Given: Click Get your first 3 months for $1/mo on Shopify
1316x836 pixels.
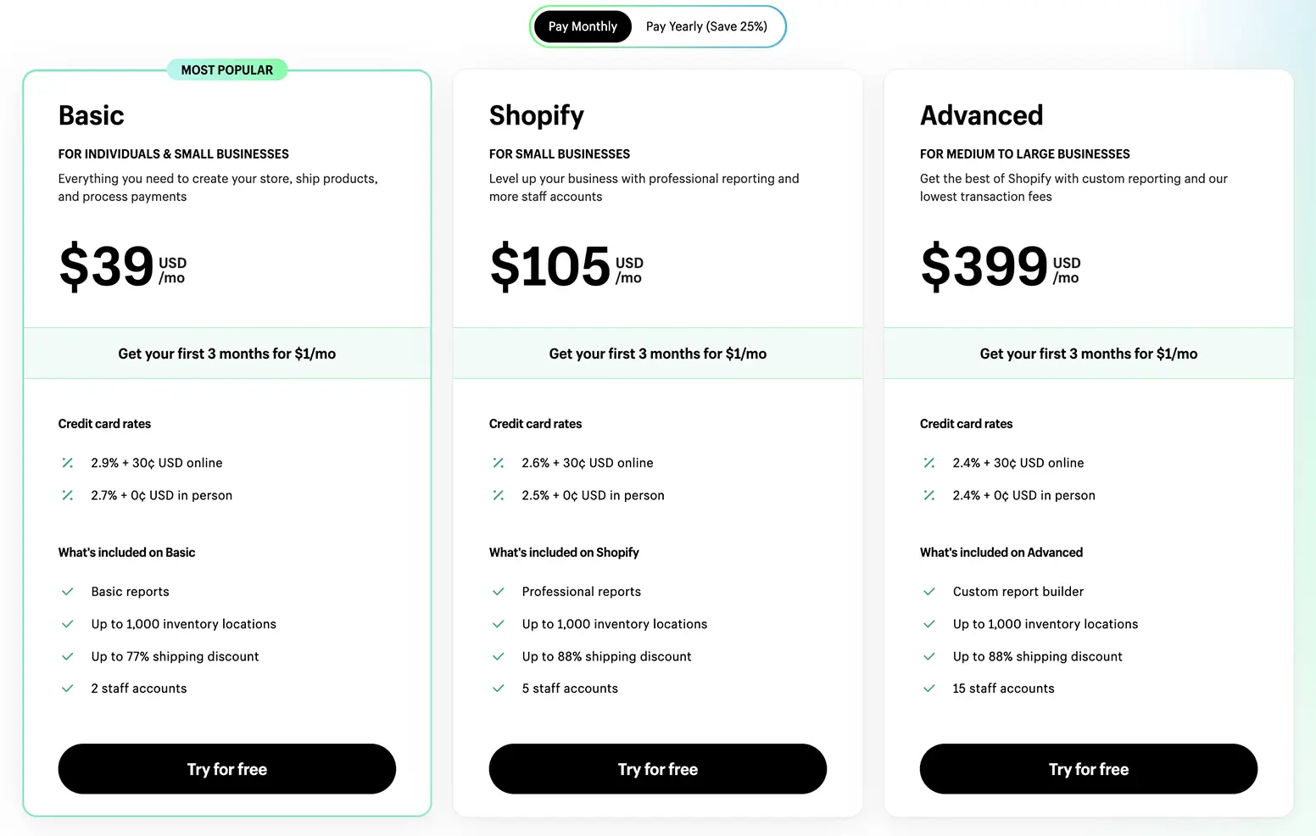Looking at the screenshot, I should click(657, 354).
